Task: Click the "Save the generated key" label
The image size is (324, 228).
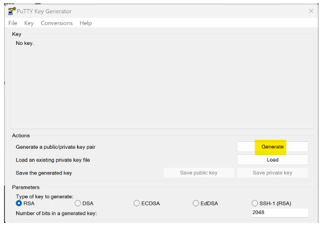Action: pyautogui.click(x=44, y=173)
